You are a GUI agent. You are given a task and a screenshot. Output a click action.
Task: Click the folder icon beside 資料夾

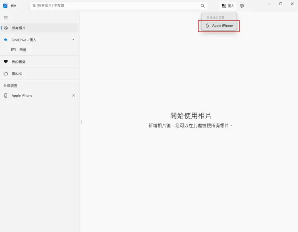[6, 73]
